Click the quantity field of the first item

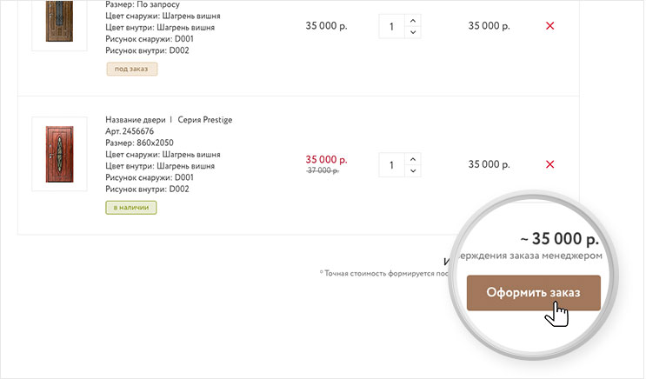pos(392,27)
